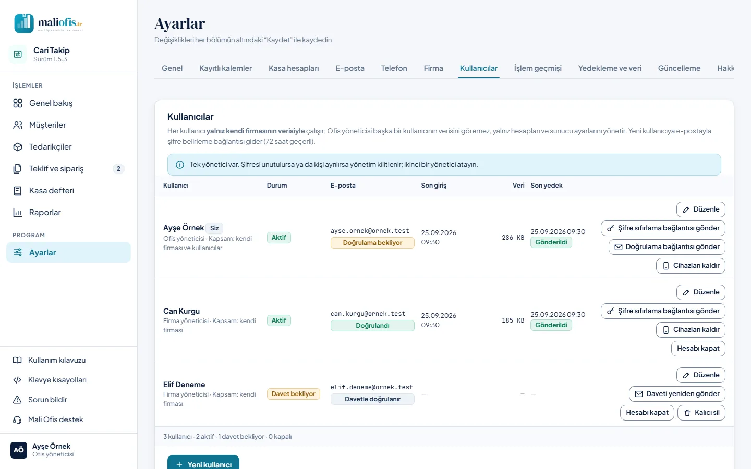Open the Telefon settings tab

click(394, 68)
